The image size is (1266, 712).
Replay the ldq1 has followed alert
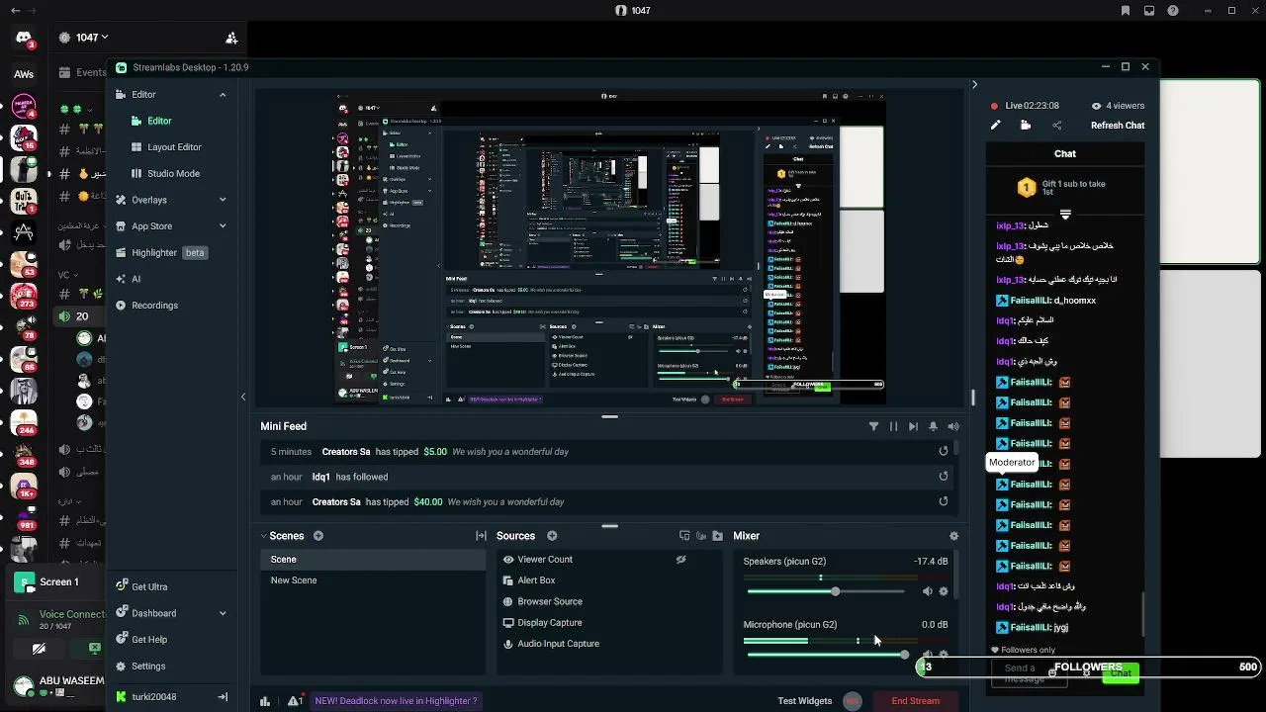[944, 476]
